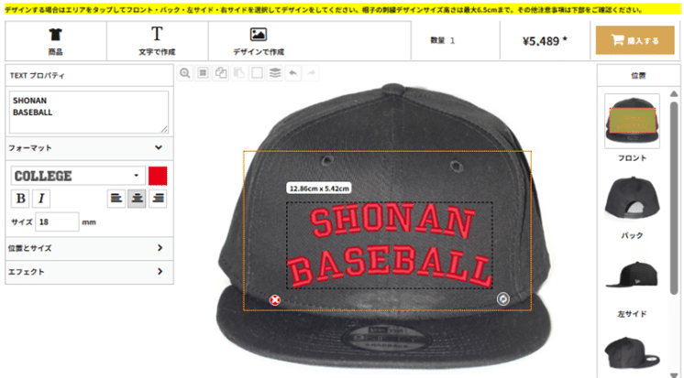Open the layers stack toolbar icon
This screenshot has width=684, height=378.
275,73
